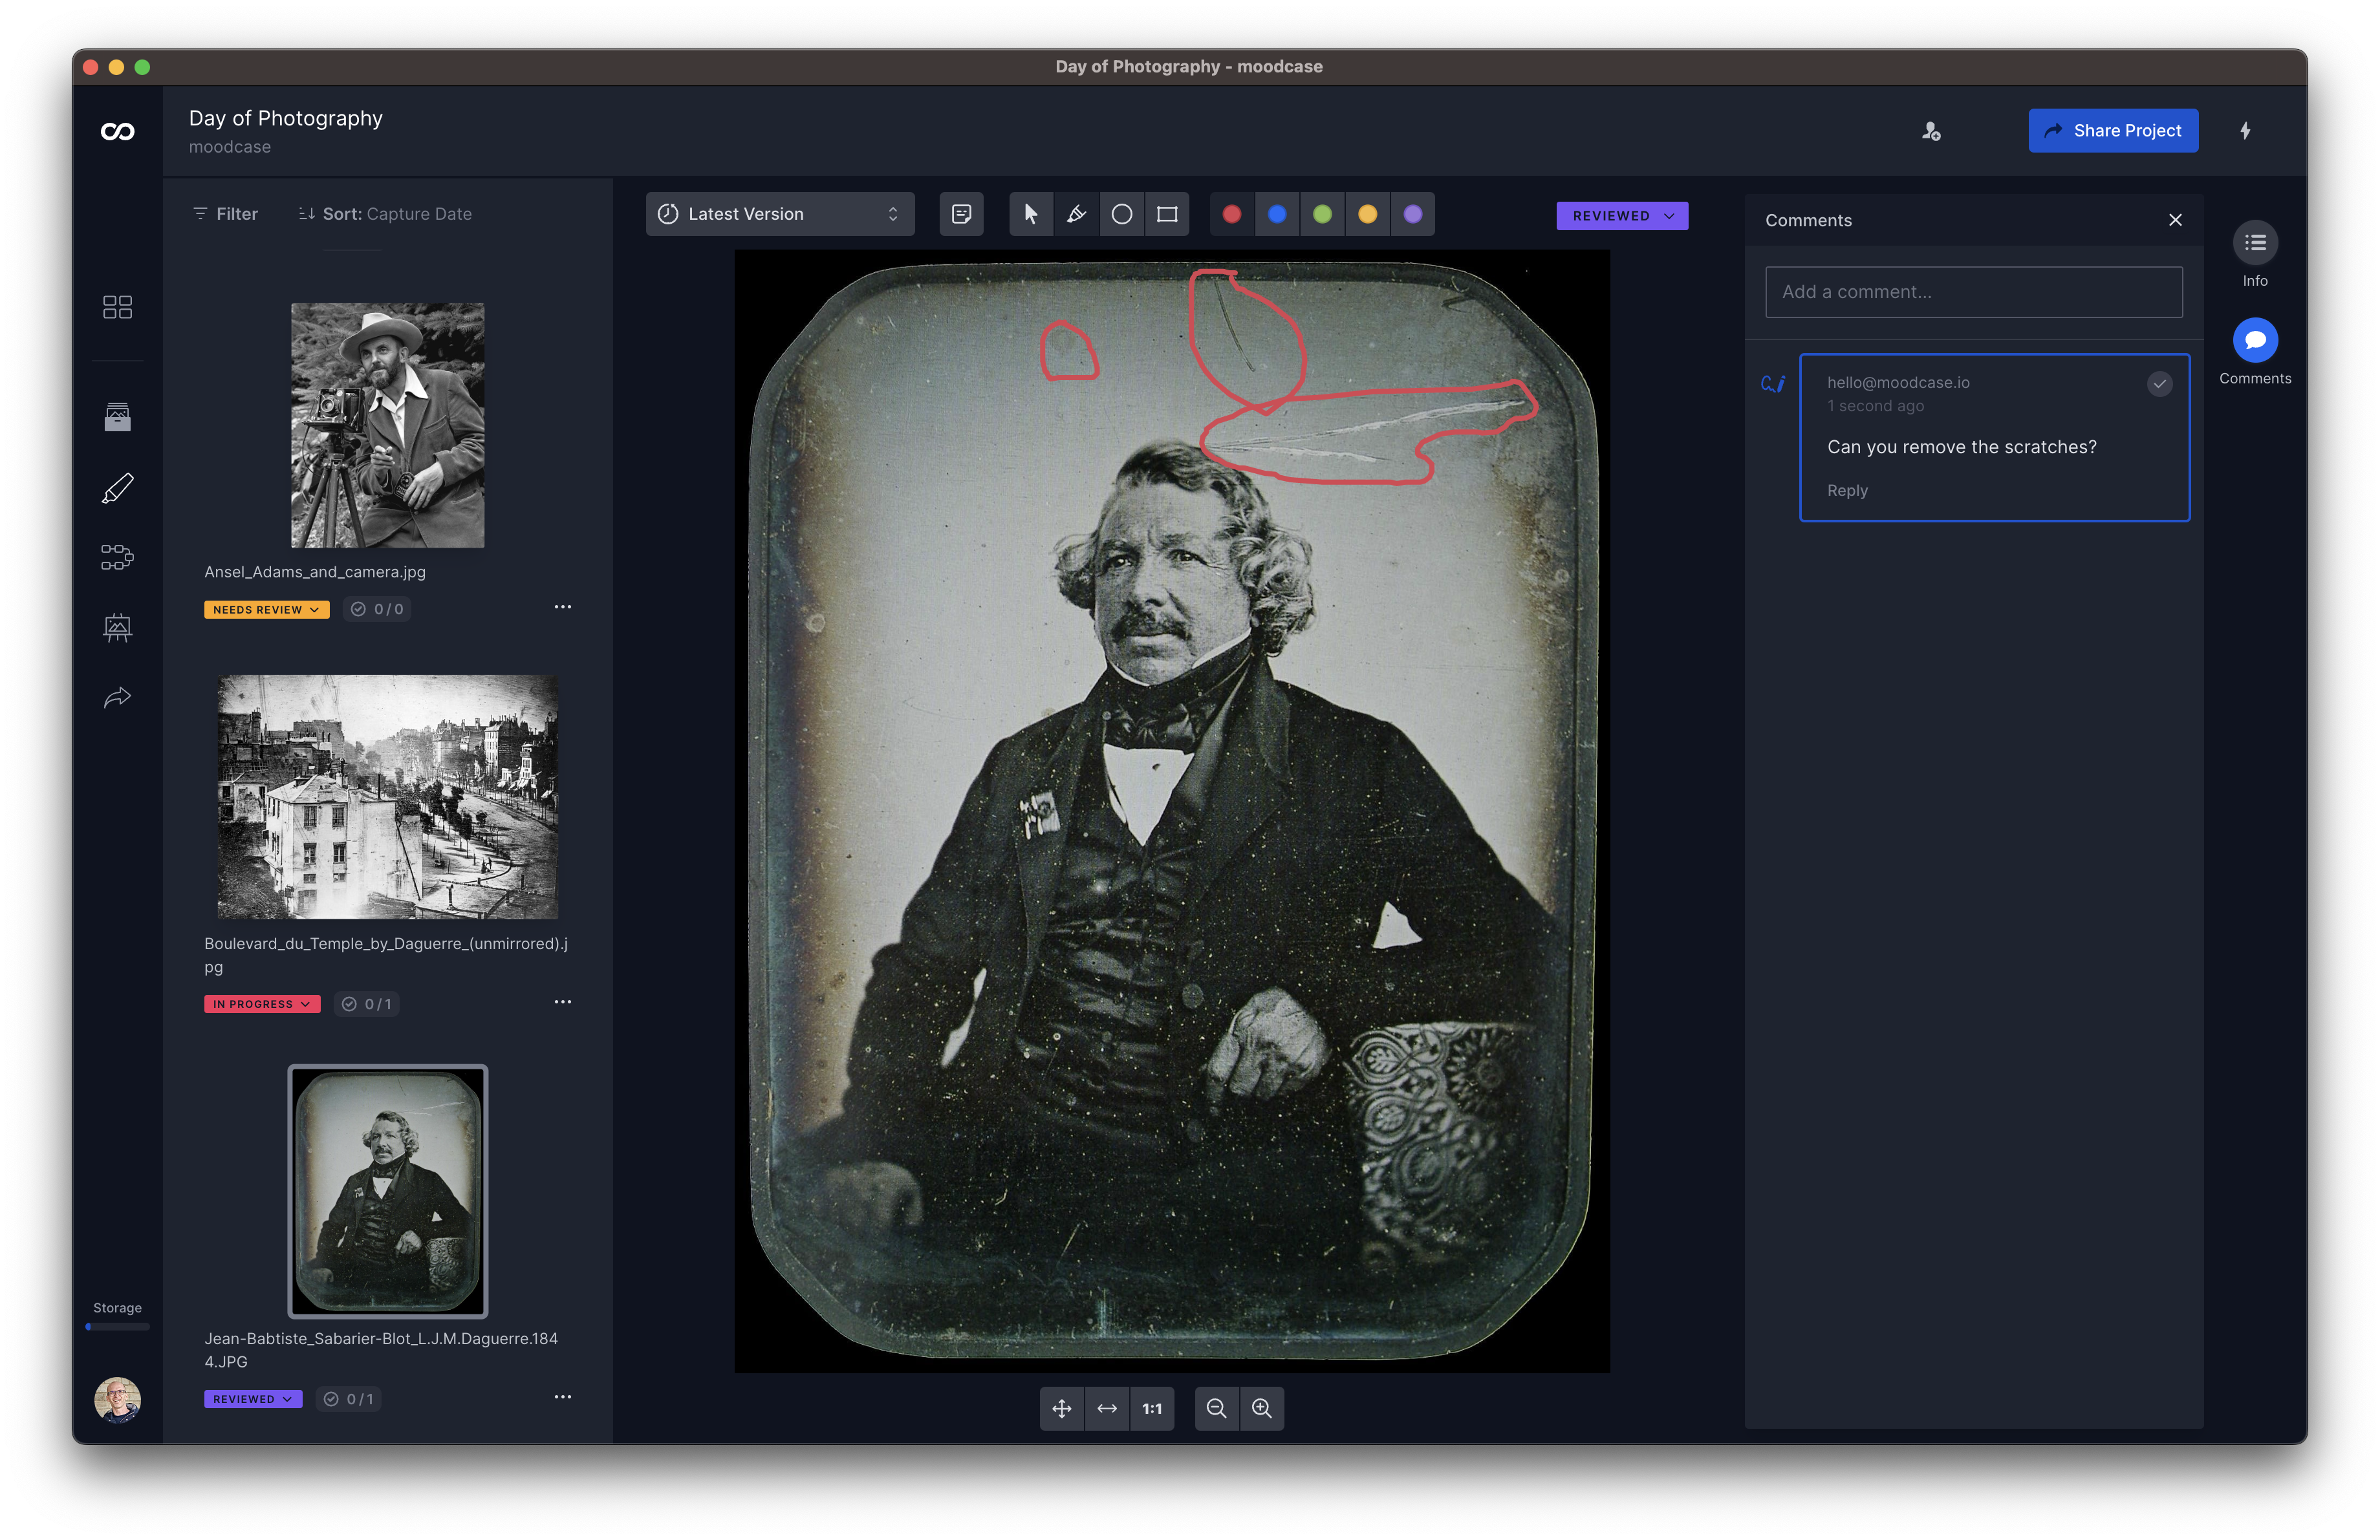Open the archive box sidebar icon
This screenshot has width=2380, height=1540.
pos(117,417)
